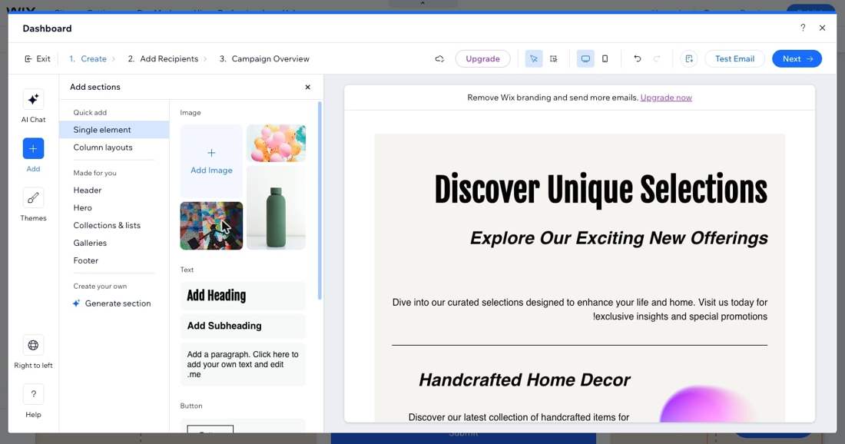845x444 pixels.
Task: Select the section select tool icon
Action: coord(553,58)
